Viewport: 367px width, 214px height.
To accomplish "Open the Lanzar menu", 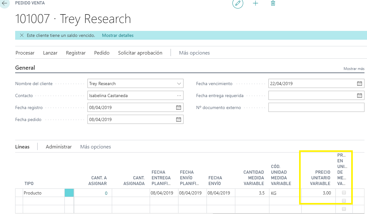I will pyautogui.click(x=50, y=53).
